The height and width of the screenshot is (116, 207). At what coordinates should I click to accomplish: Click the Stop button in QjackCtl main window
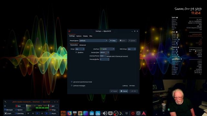click(x=20, y=106)
